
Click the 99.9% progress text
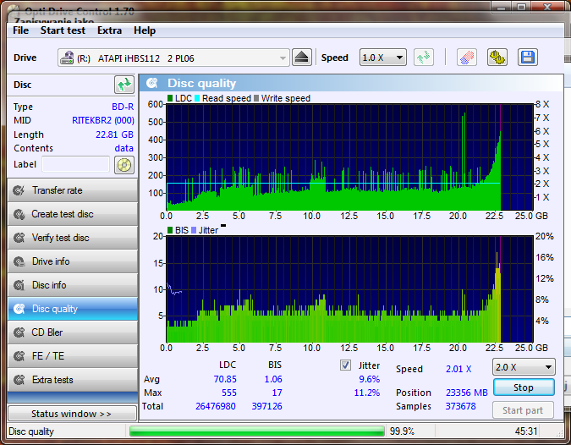(x=402, y=431)
